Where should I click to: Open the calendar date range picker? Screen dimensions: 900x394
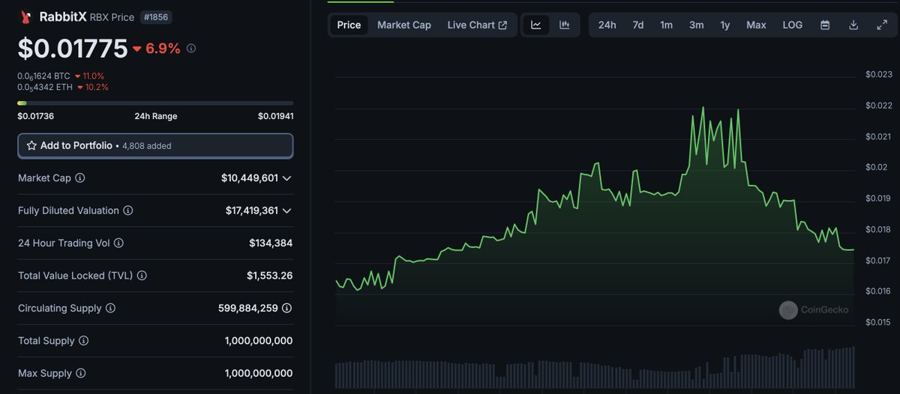(x=825, y=25)
